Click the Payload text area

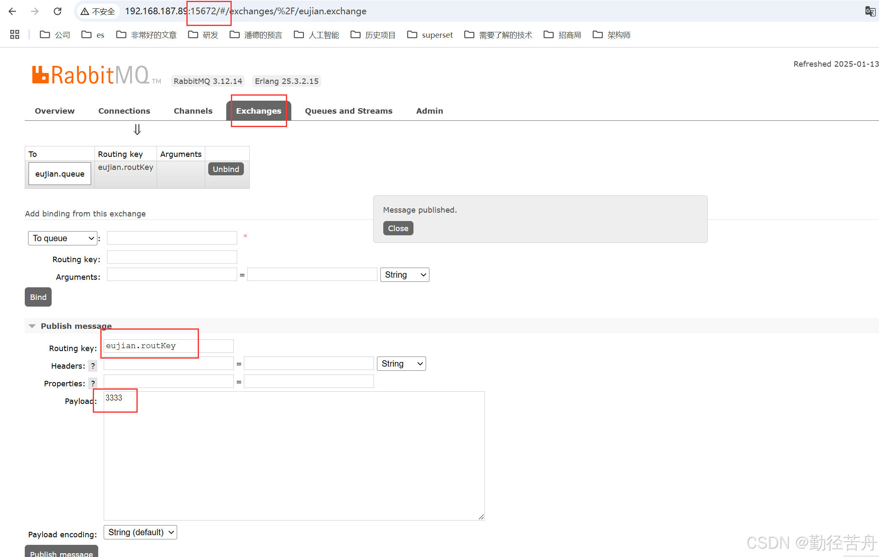point(294,455)
